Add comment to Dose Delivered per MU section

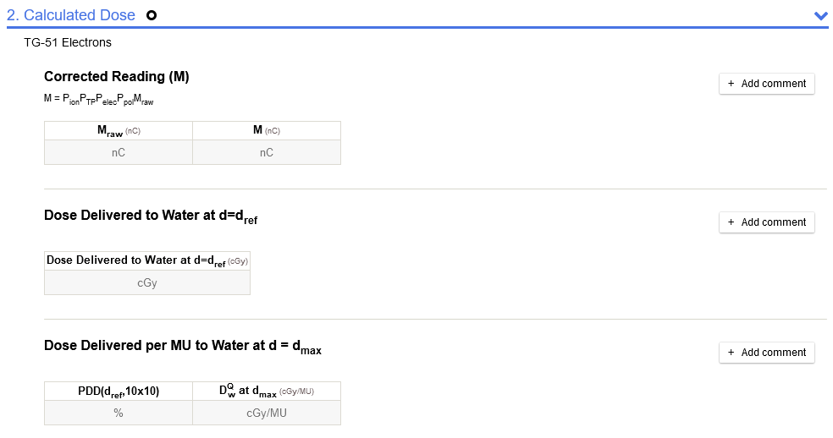[767, 353]
